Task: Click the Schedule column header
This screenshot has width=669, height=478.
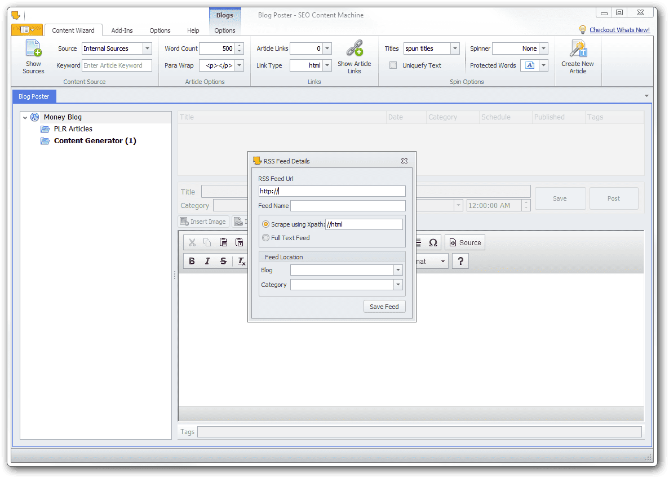Action: [x=506, y=117]
